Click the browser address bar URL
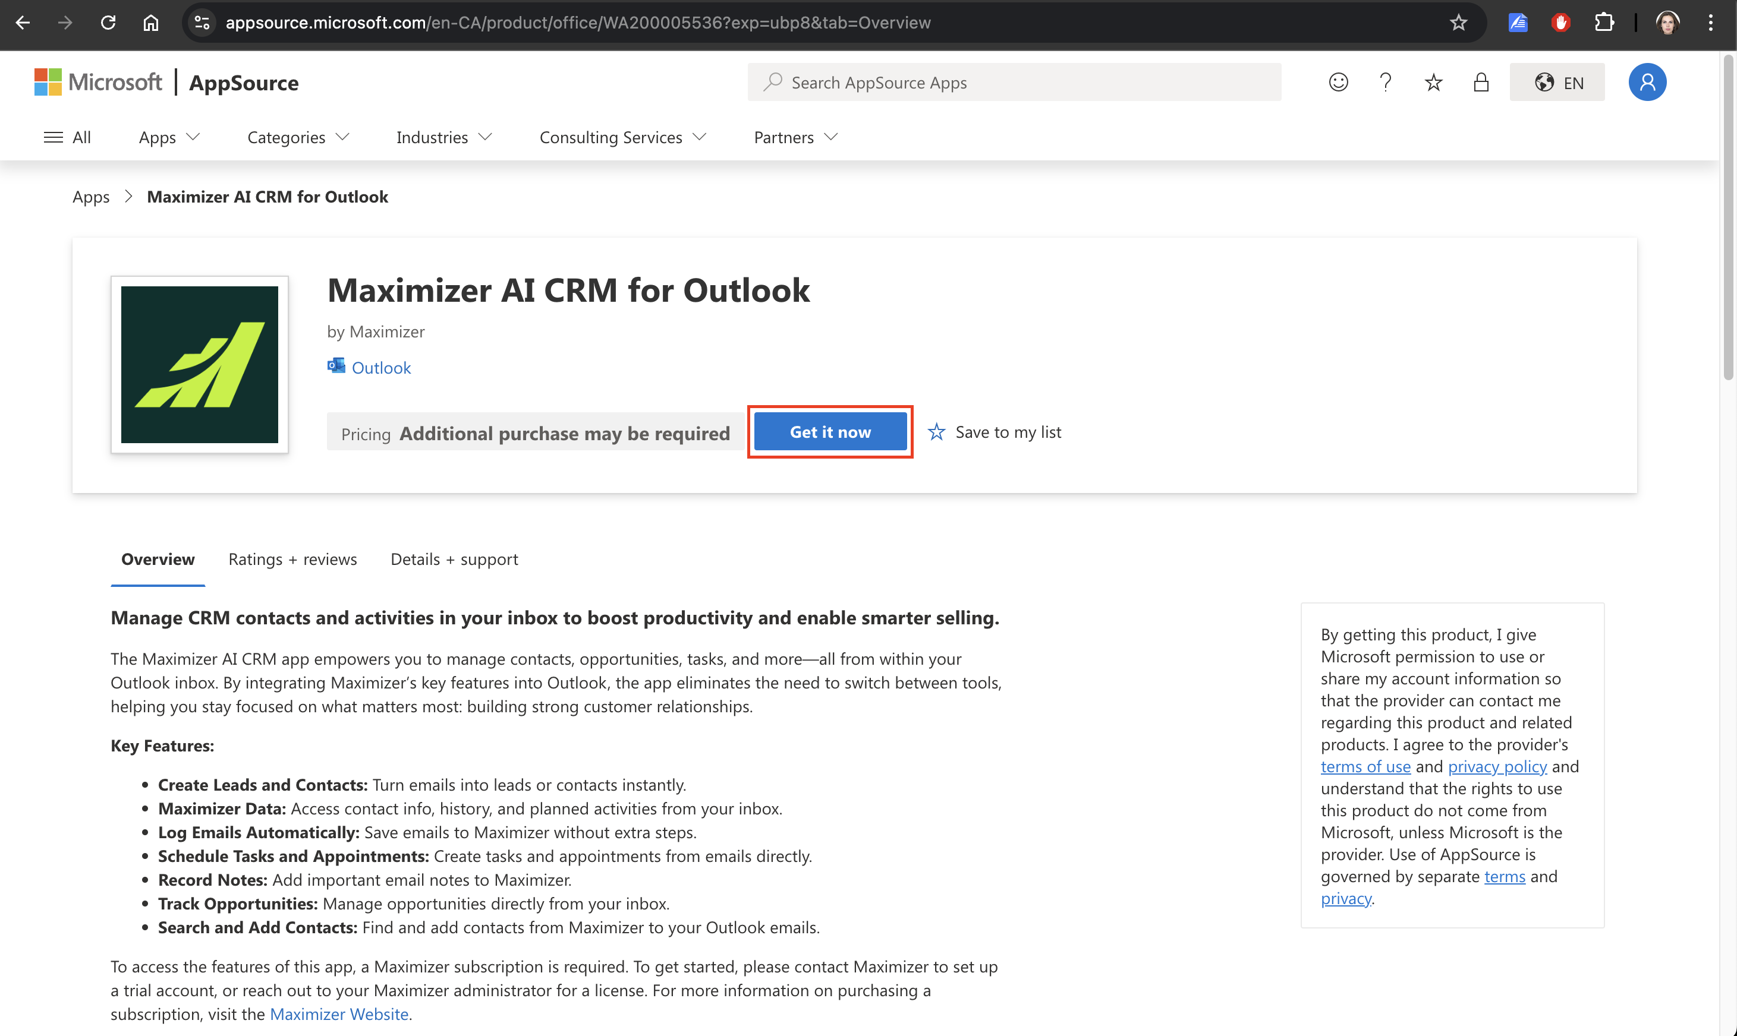Viewport: 1737px width, 1036px height. [578, 23]
